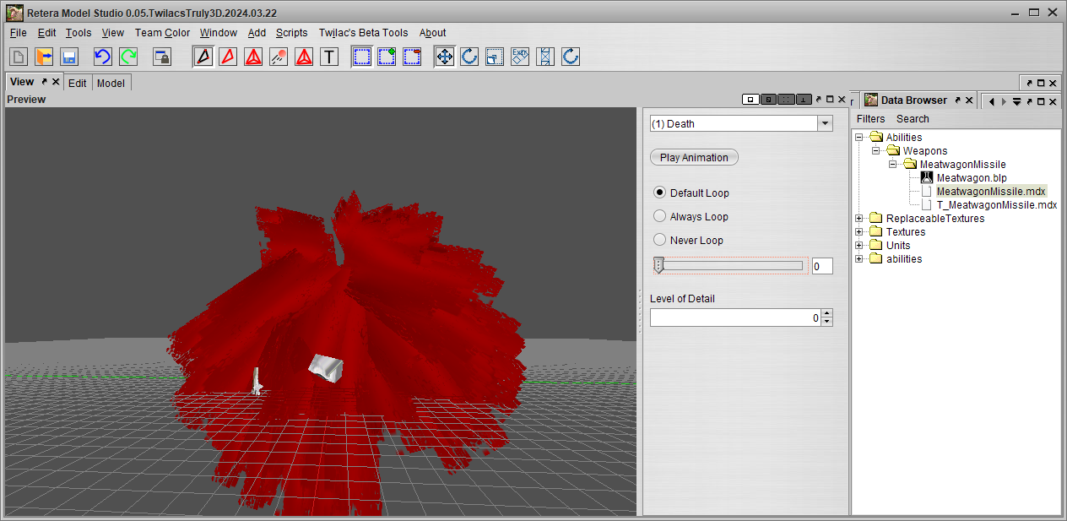Open the (1) Death animation dropdown
This screenshot has width=1067, height=521.
pyautogui.click(x=825, y=124)
